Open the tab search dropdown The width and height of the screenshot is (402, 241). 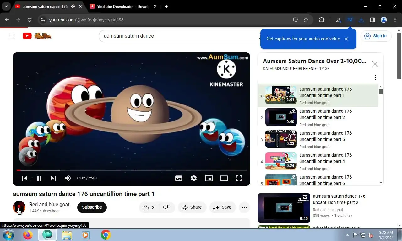pos(6,6)
